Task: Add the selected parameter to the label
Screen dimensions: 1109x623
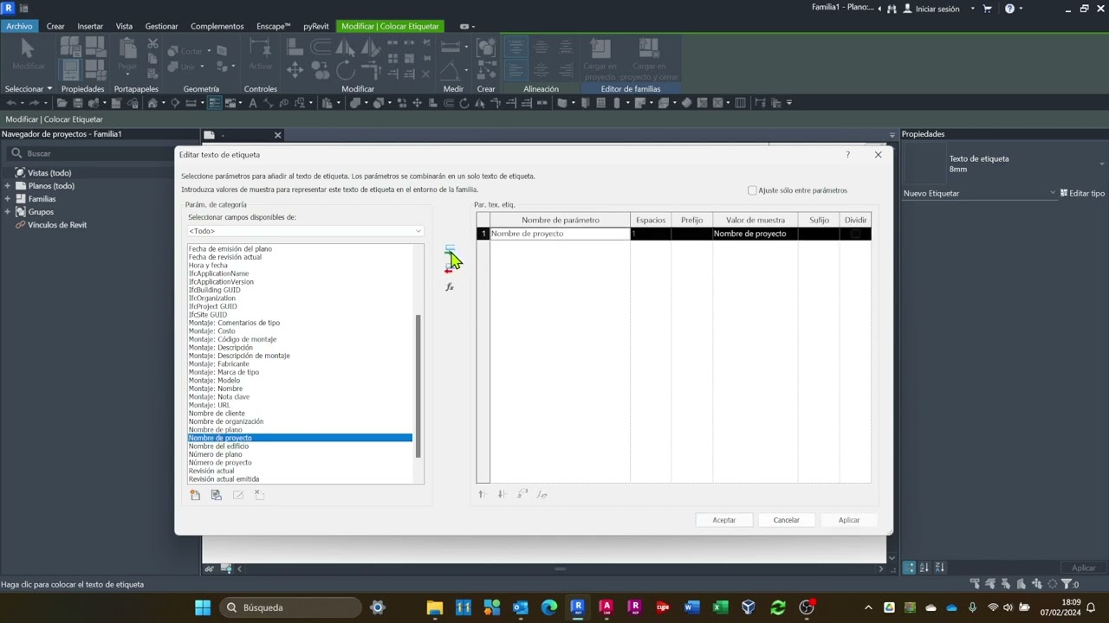Action: click(450, 249)
